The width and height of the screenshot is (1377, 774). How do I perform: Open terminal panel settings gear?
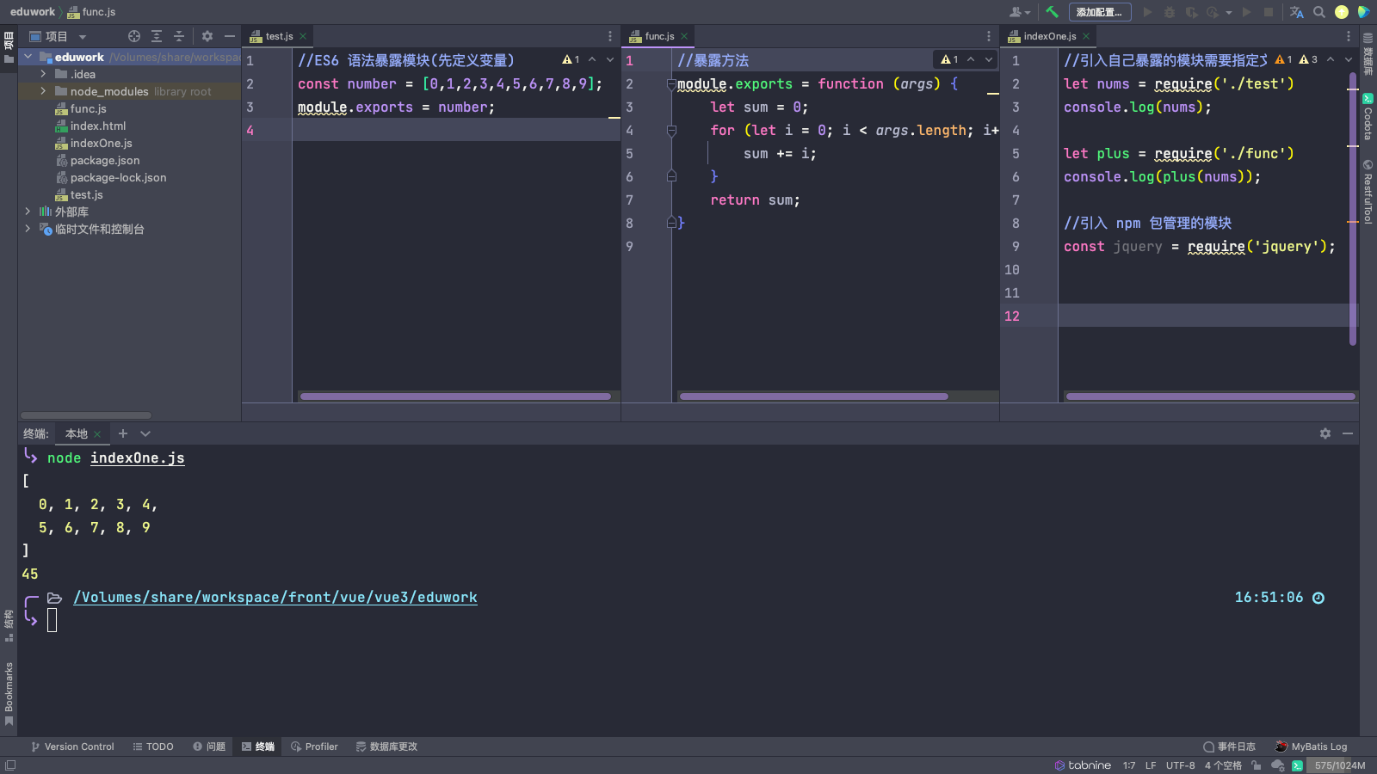[x=1325, y=433]
